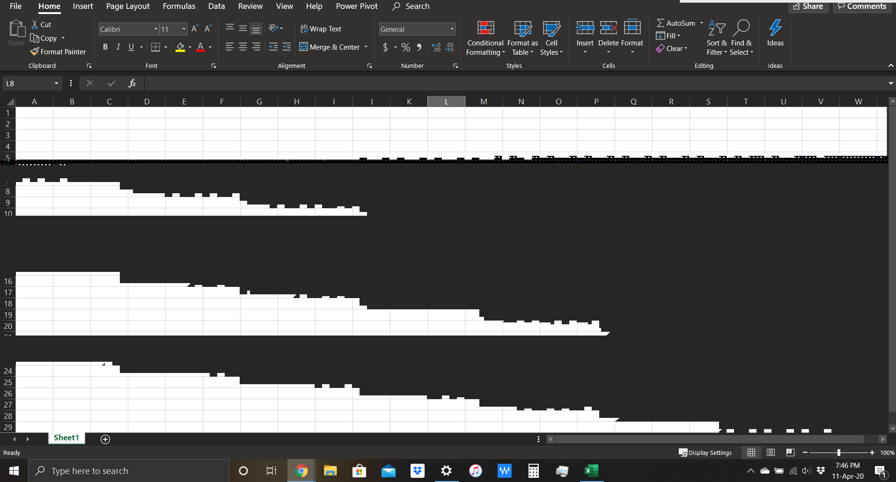The image size is (896, 482).
Task: Click the Increase Font Size icon
Action: [x=195, y=29]
